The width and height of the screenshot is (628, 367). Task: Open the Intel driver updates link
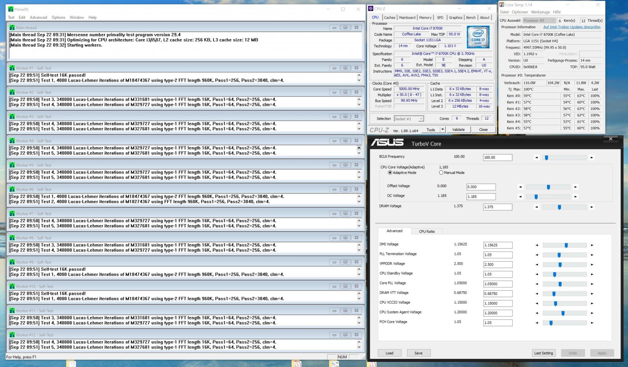[572, 27]
